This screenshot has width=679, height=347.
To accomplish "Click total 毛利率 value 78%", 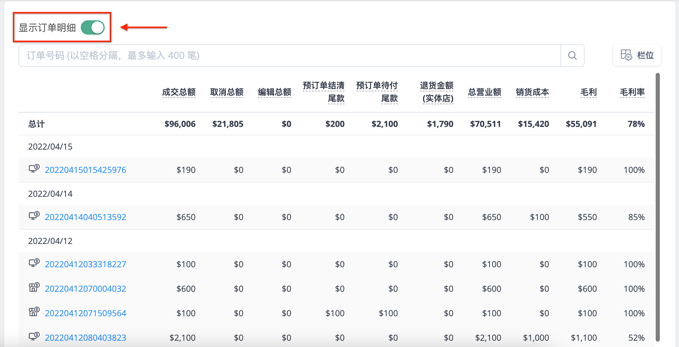I will (636, 124).
